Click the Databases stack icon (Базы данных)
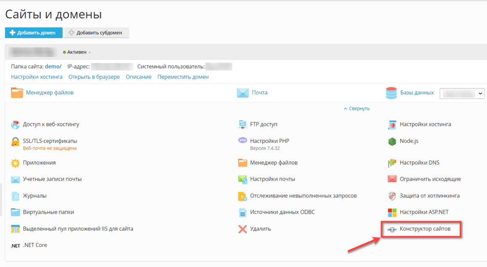The image size is (487, 267). click(391, 93)
